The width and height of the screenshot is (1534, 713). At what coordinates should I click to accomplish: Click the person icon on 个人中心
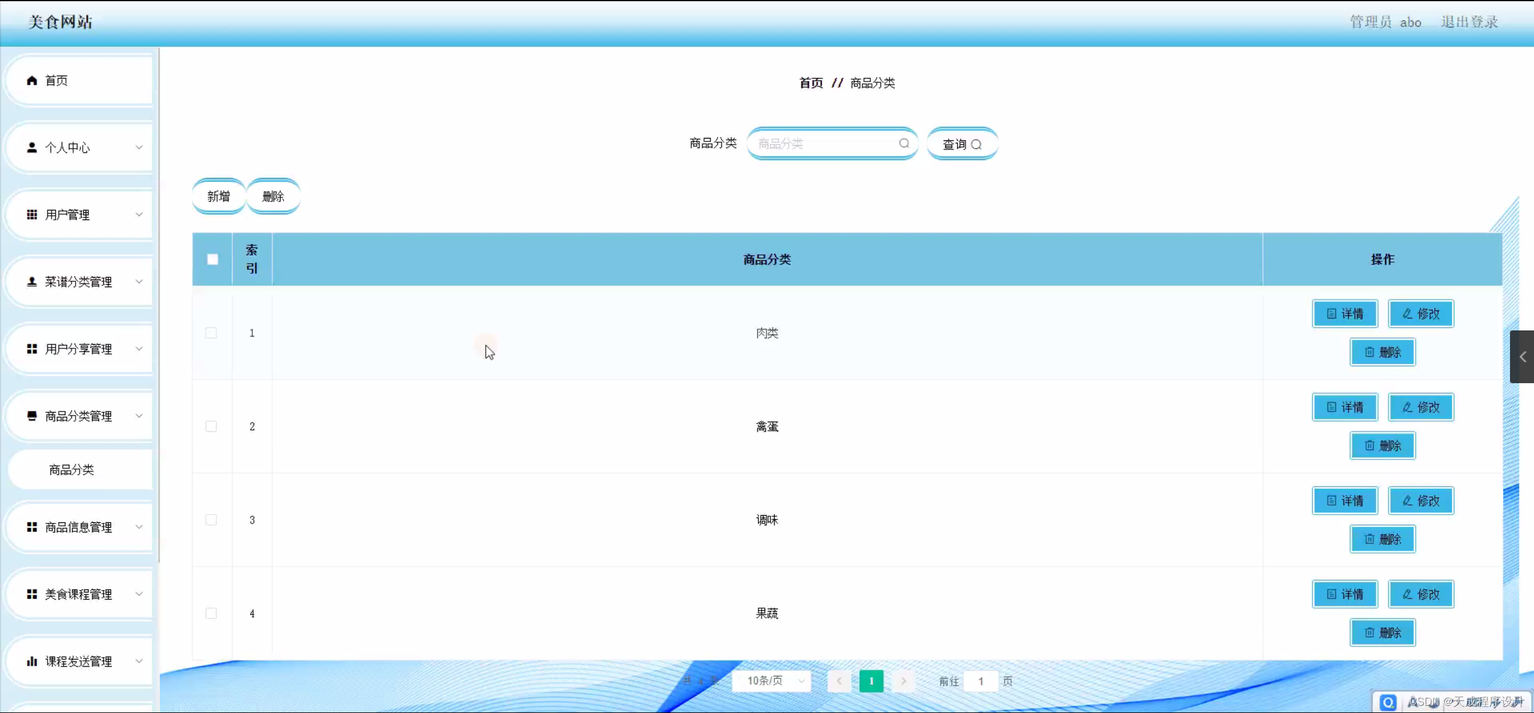pyautogui.click(x=32, y=147)
